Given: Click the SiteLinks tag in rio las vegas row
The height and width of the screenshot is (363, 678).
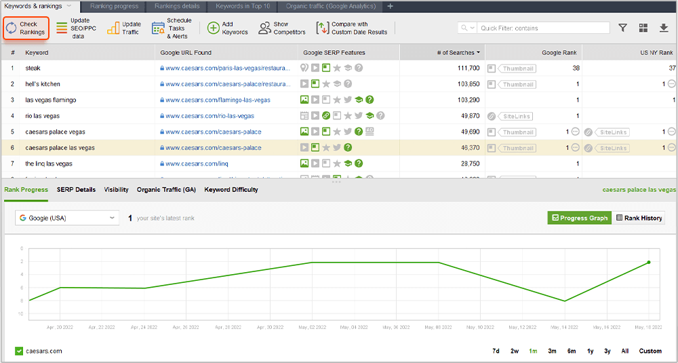Looking at the screenshot, I should [515, 117].
